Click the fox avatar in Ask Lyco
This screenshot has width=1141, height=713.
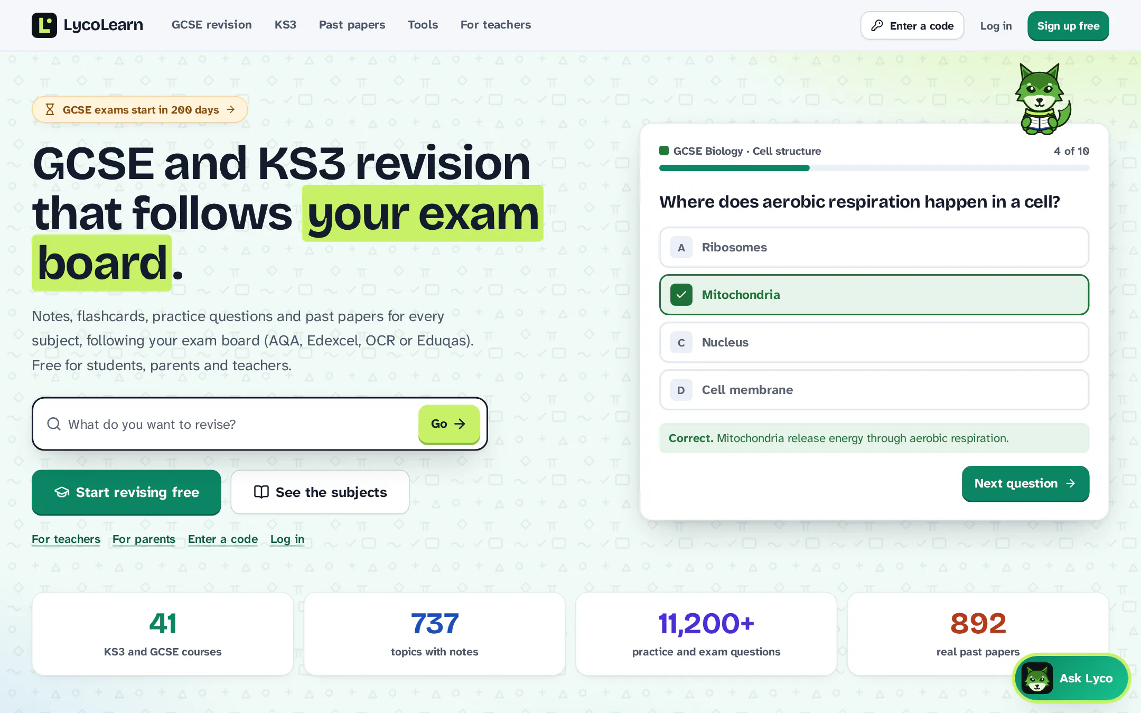point(1037,678)
